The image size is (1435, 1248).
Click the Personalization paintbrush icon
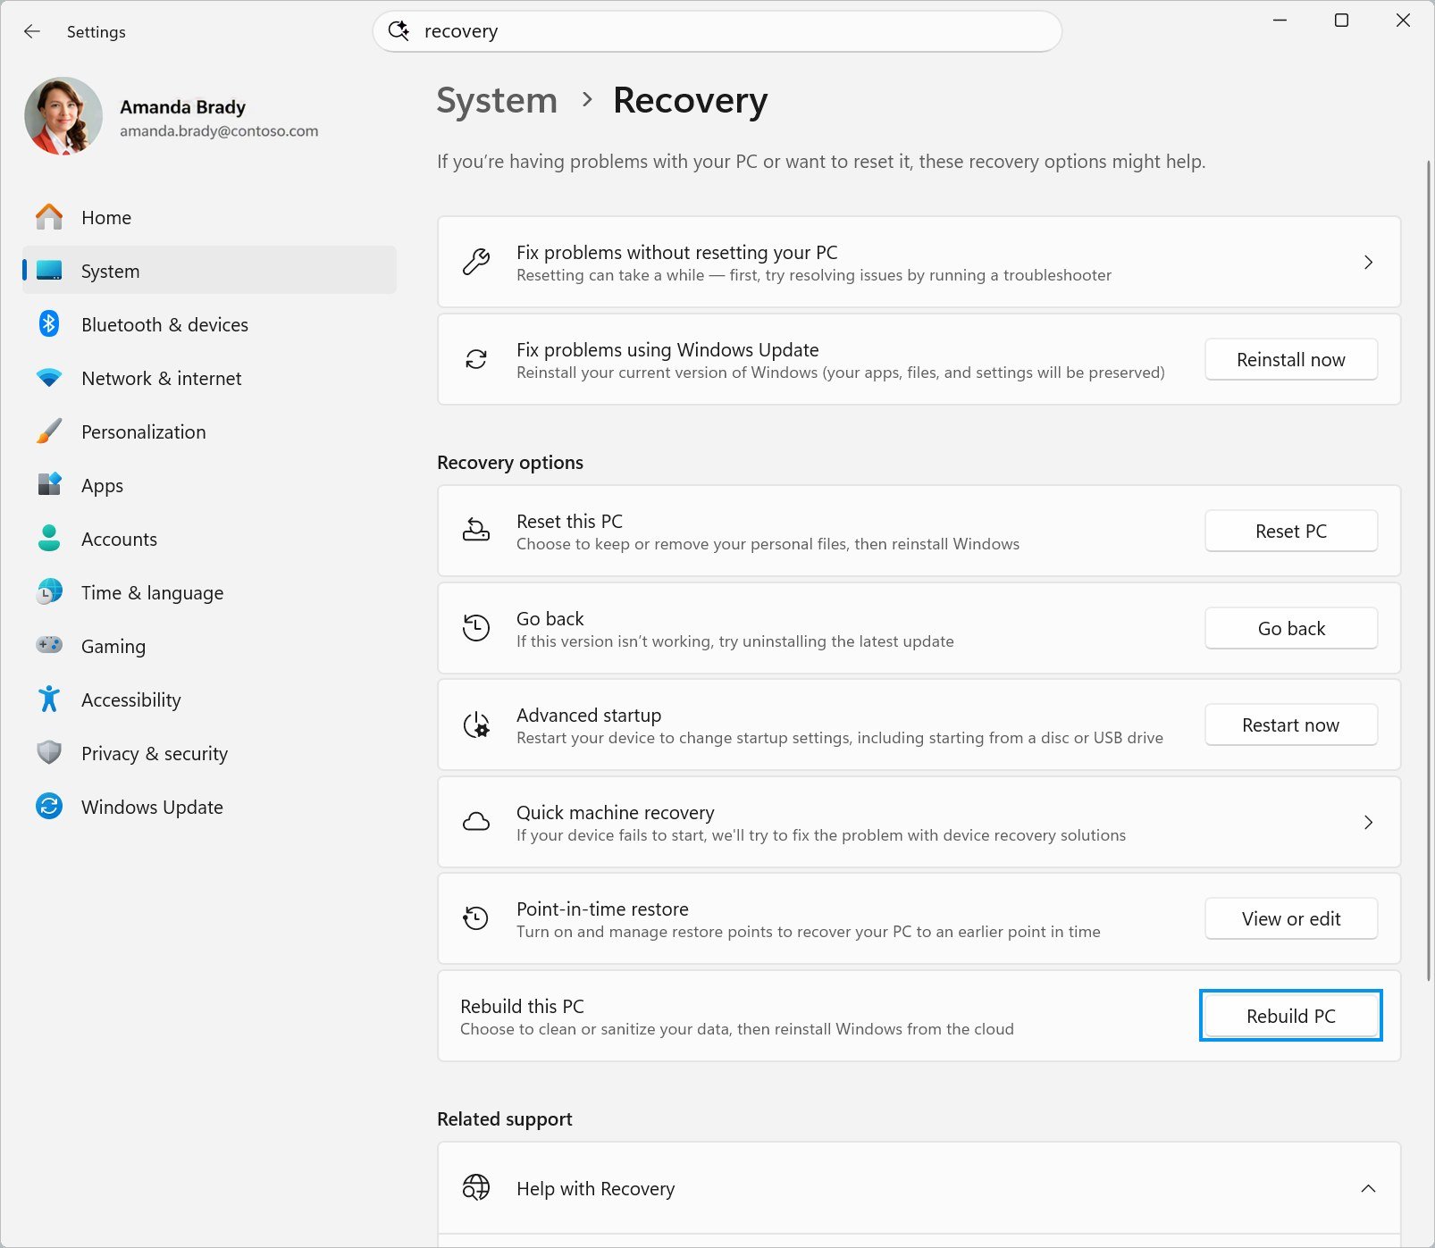tap(49, 431)
